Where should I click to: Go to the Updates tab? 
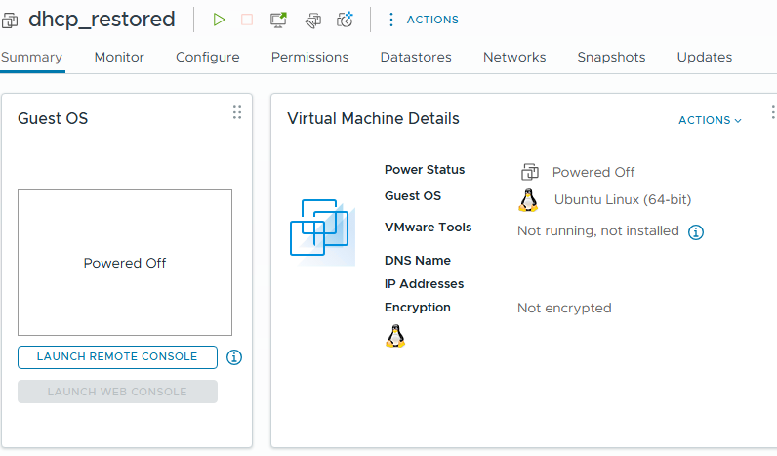(x=705, y=57)
